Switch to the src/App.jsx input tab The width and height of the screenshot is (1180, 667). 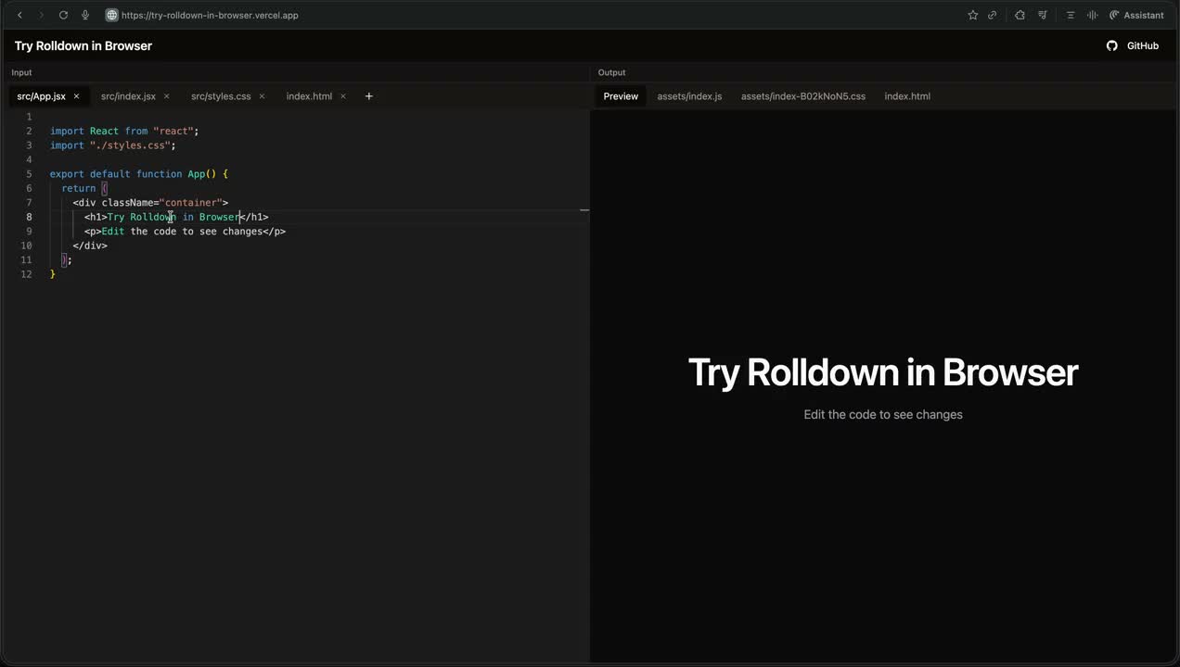pyautogui.click(x=41, y=96)
